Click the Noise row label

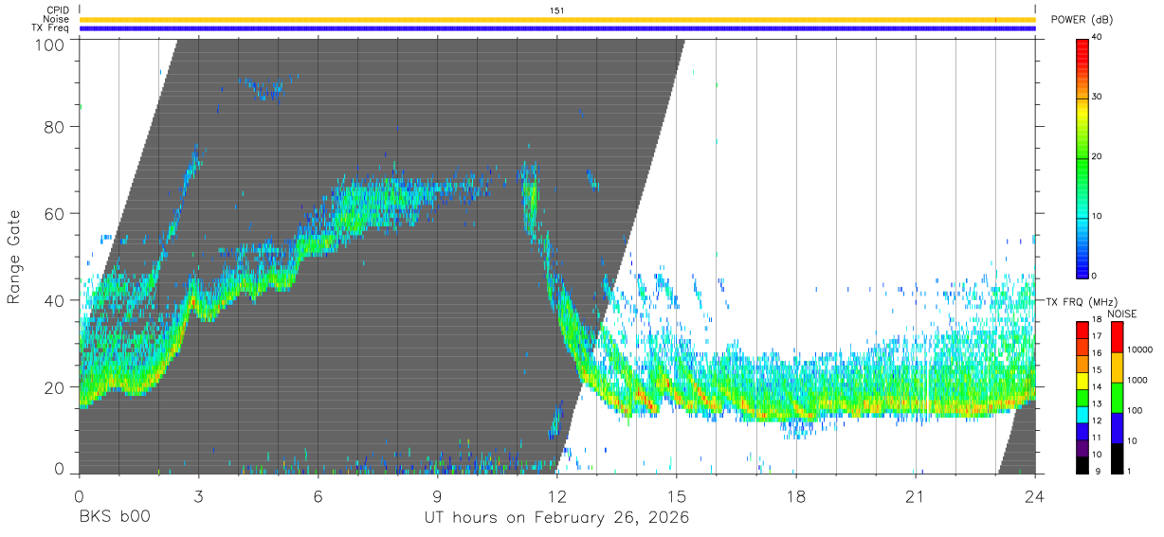click(x=56, y=19)
